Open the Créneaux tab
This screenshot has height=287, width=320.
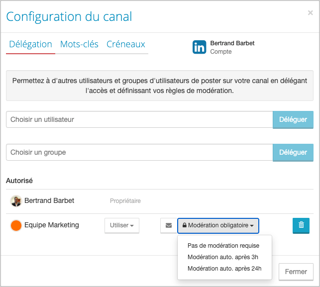[125, 44]
